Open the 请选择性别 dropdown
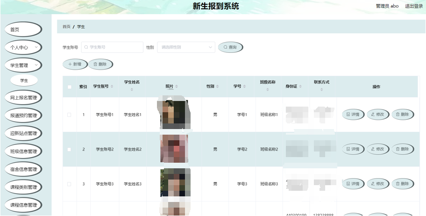 tap(186, 47)
